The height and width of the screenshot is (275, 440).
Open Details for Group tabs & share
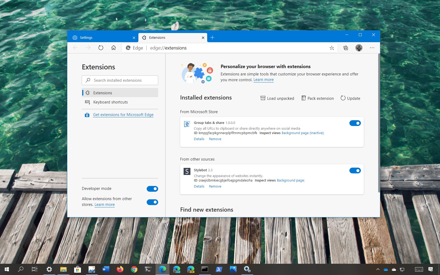(x=199, y=139)
